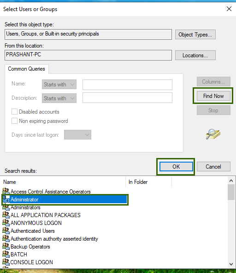Check the Non expiring password option
Screen dimensions: 236x273
coord(14,121)
